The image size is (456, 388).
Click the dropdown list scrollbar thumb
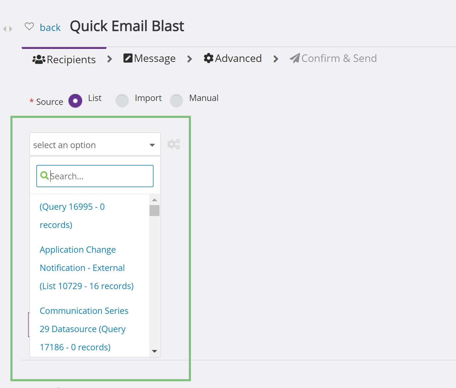(155, 211)
